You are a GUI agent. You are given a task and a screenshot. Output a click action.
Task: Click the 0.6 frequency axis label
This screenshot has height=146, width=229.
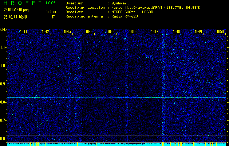point(3,138)
